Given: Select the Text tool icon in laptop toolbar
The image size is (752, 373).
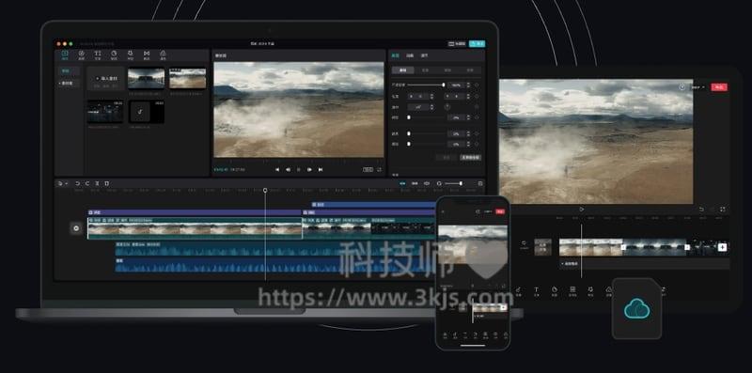Looking at the screenshot, I should [98, 54].
